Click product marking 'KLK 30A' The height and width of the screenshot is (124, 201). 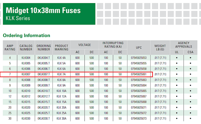point(62,119)
